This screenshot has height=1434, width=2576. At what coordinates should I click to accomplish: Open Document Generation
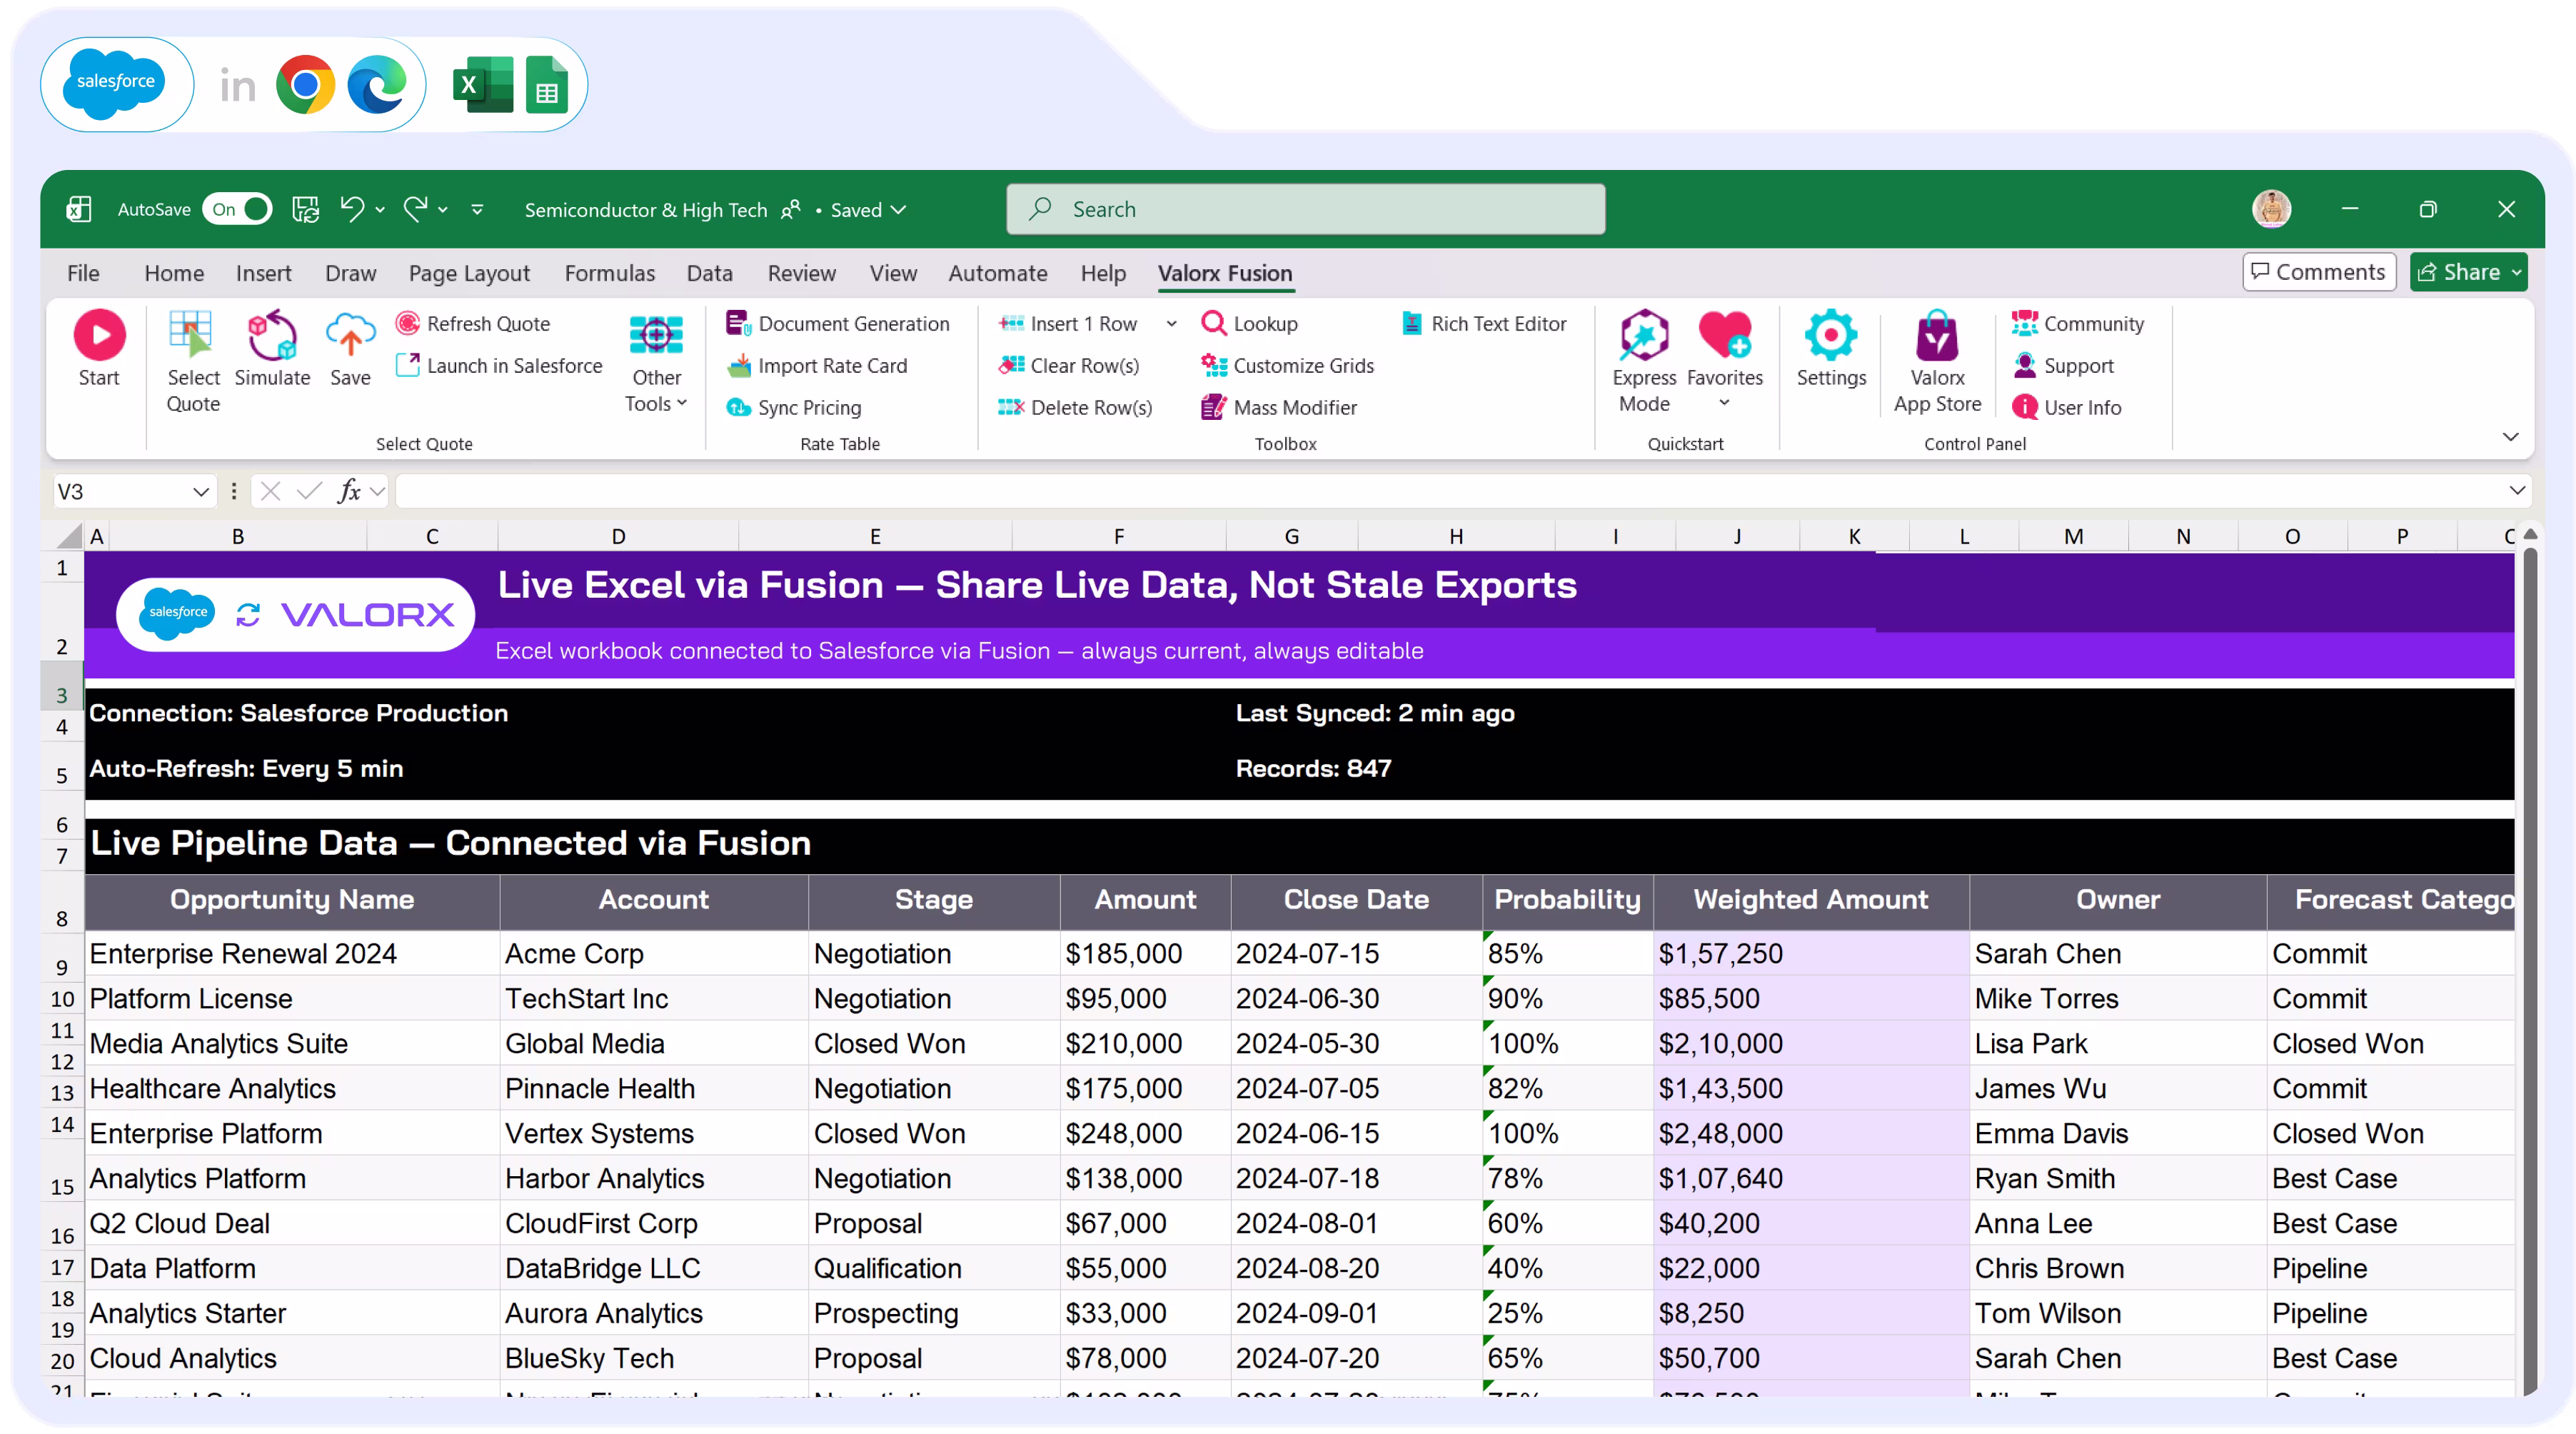pyautogui.click(x=837, y=323)
